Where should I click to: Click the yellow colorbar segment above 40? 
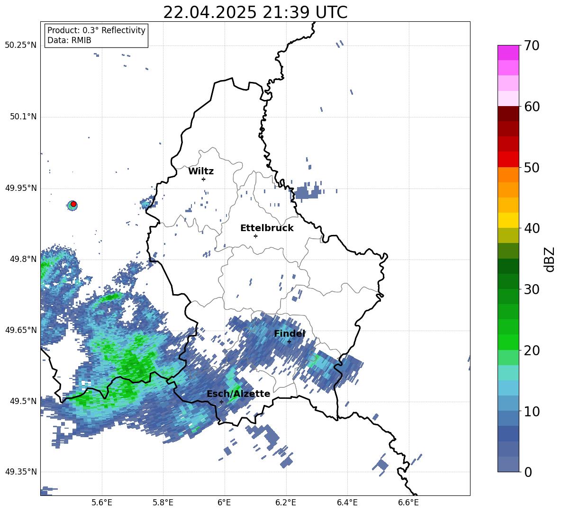pyautogui.click(x=508, y=220)
